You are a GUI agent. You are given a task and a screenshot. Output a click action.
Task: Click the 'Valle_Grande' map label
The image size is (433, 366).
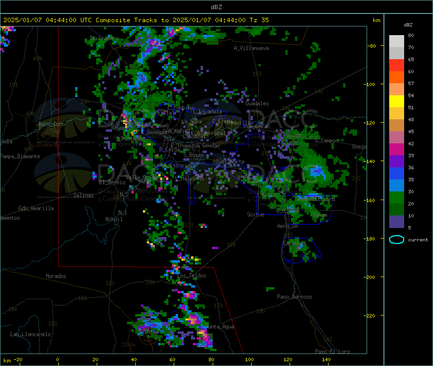click(143, 177)
